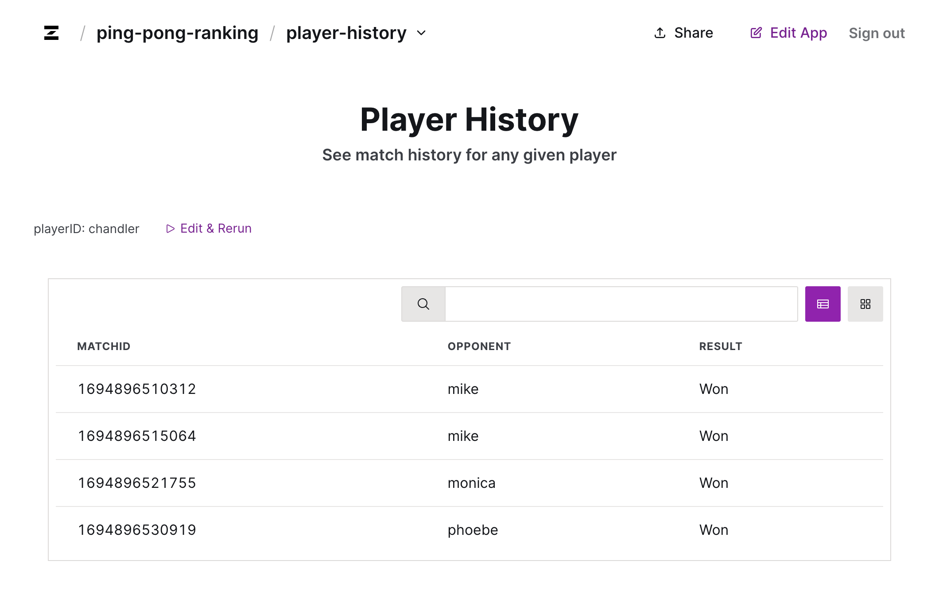The width and height of the screenshot is (939, 592).
Task: Switch to grid card view
Action: (865, 304)
